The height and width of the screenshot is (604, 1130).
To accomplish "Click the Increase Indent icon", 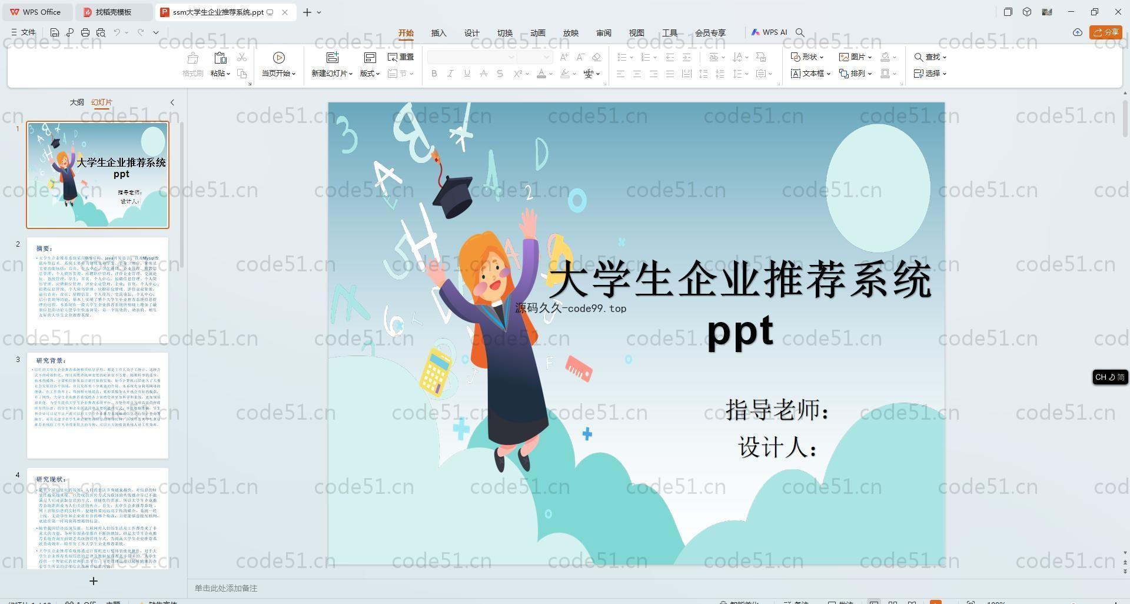I will coord(686,57).
